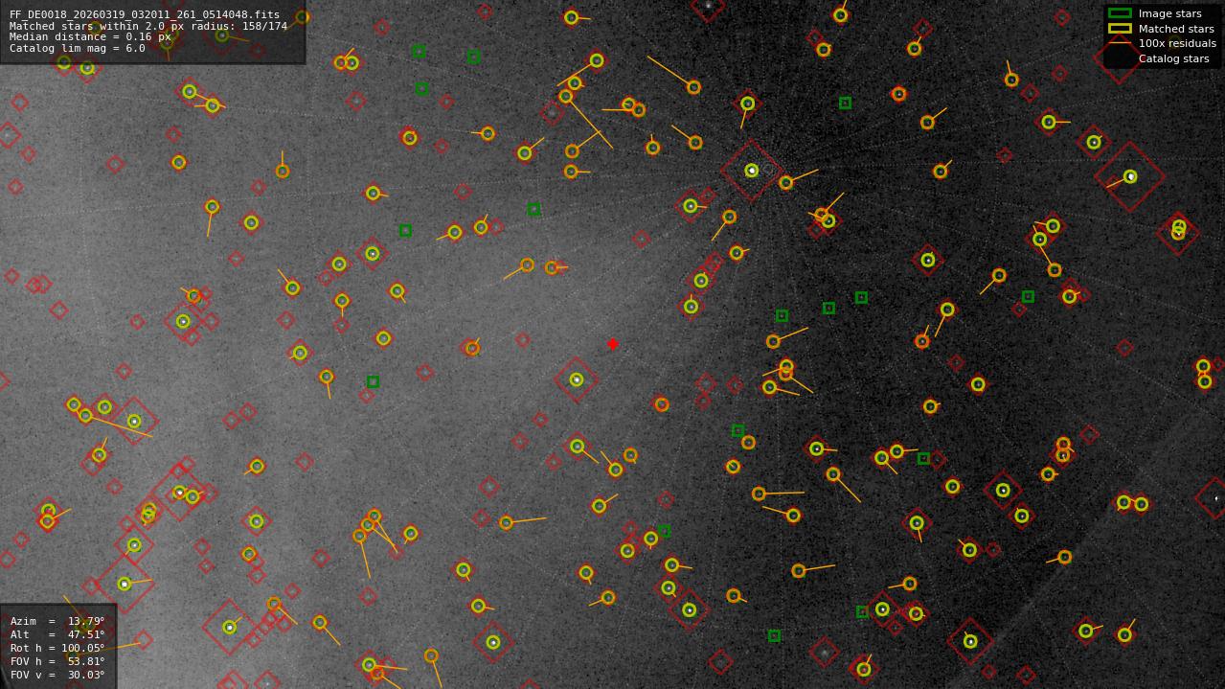Click the FF_DE0018 fits filename text
Image resolution: width=1225 pixels, height=689 pixels.
(145, 14)
